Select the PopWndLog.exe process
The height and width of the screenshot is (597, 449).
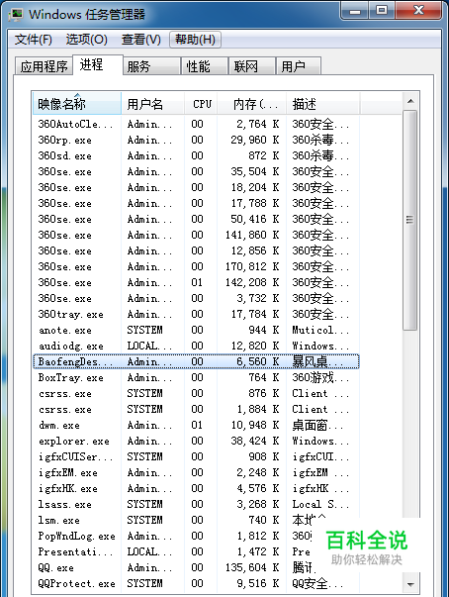(x=196, y=536)
